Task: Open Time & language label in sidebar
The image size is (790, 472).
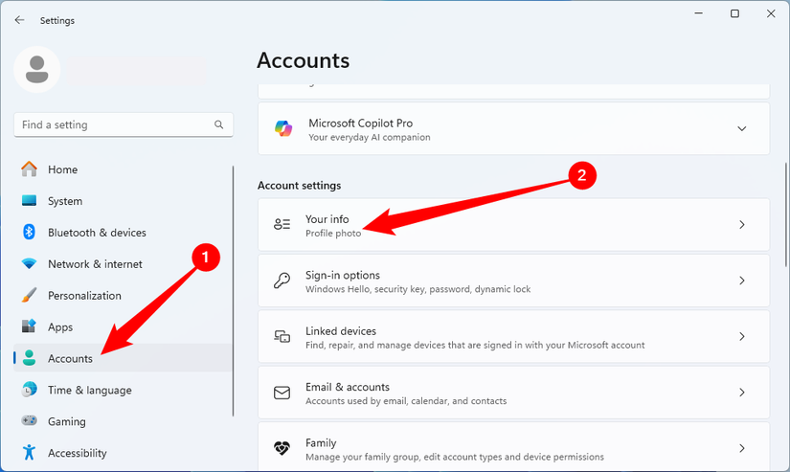Action: [90, 390]
